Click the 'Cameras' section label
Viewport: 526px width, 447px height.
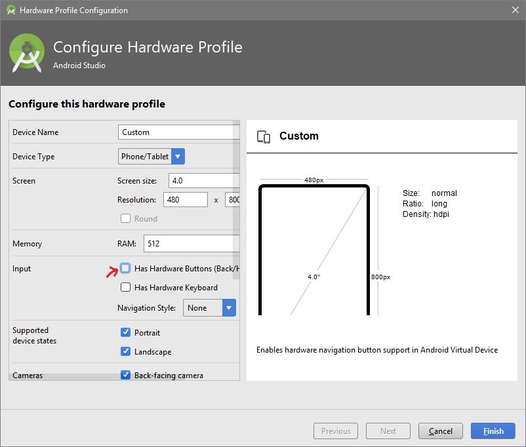click(x=28, y=376)
